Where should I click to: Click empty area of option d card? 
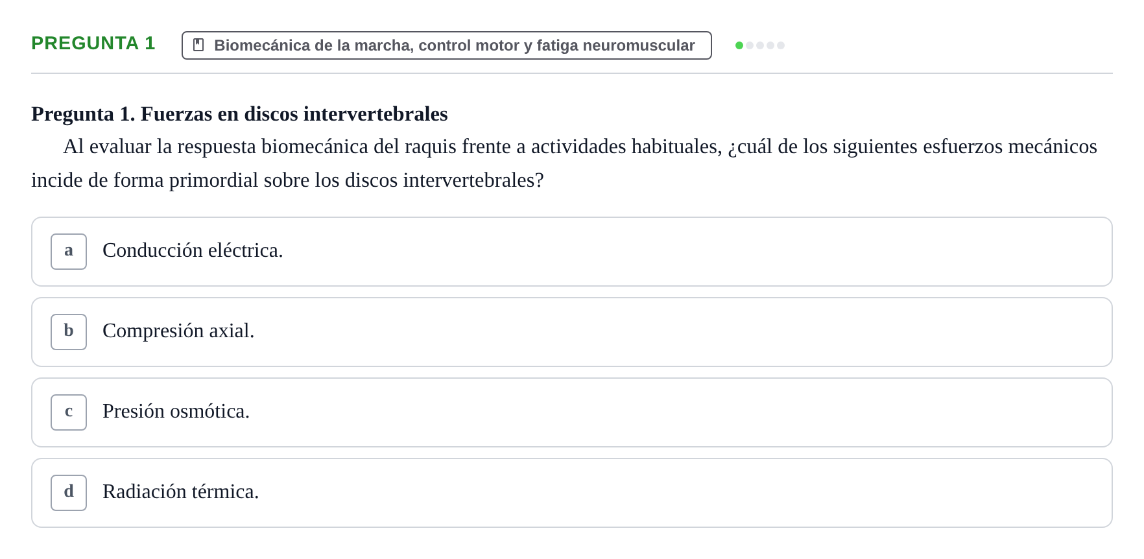pos(681,493)
